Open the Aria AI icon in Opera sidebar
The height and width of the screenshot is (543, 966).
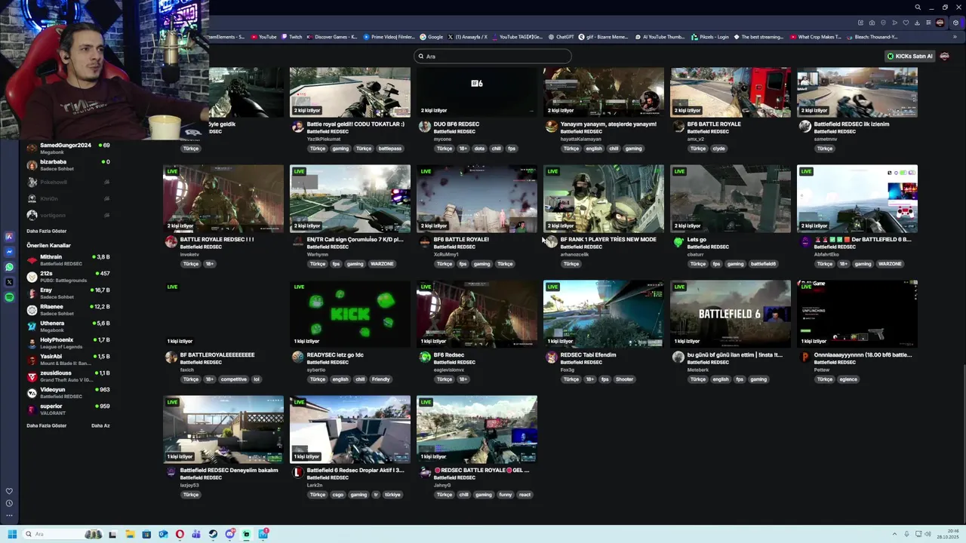tap(9, 237)
